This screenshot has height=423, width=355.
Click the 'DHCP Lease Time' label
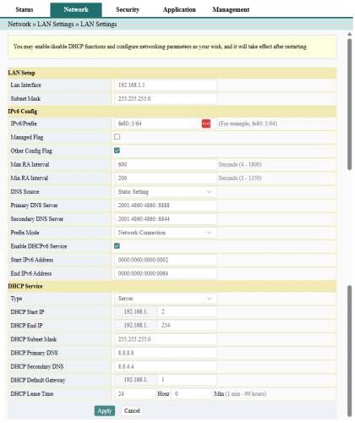tap(32, 393)
